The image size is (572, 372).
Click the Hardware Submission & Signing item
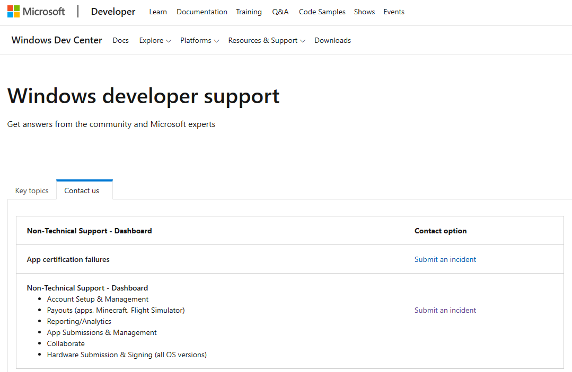click(127, 355)
